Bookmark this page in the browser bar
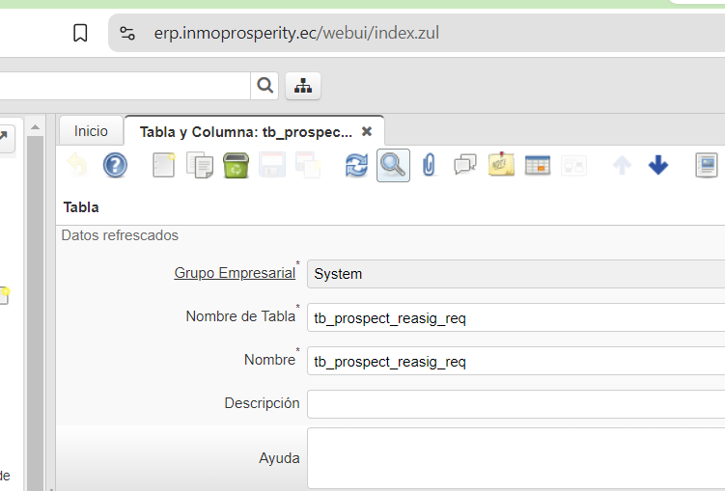 81,34
